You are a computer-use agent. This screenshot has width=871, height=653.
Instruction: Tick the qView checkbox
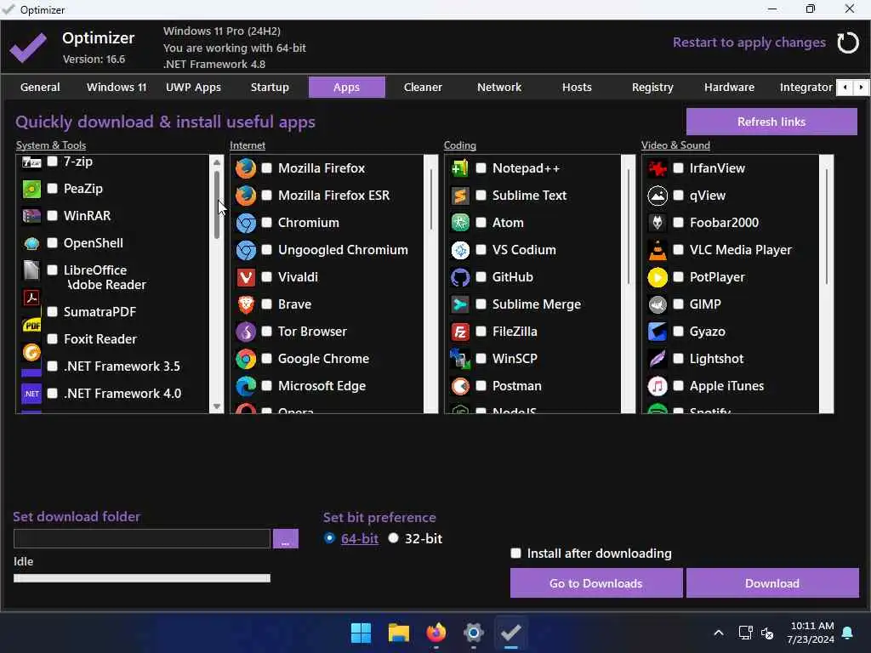678,196
